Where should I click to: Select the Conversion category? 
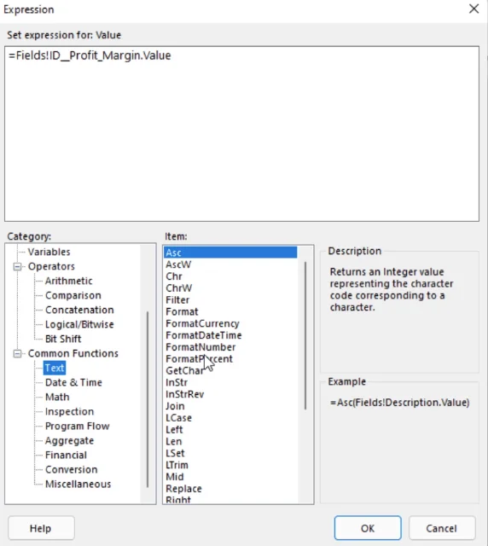click(x=71, y=469)
